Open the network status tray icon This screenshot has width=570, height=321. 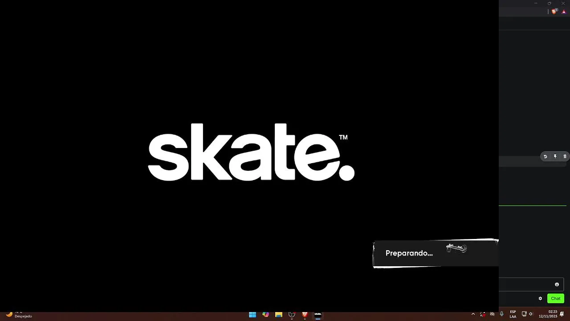(x=524, y=314)
